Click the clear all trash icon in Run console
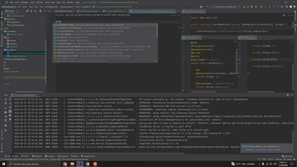 point(10,120)
